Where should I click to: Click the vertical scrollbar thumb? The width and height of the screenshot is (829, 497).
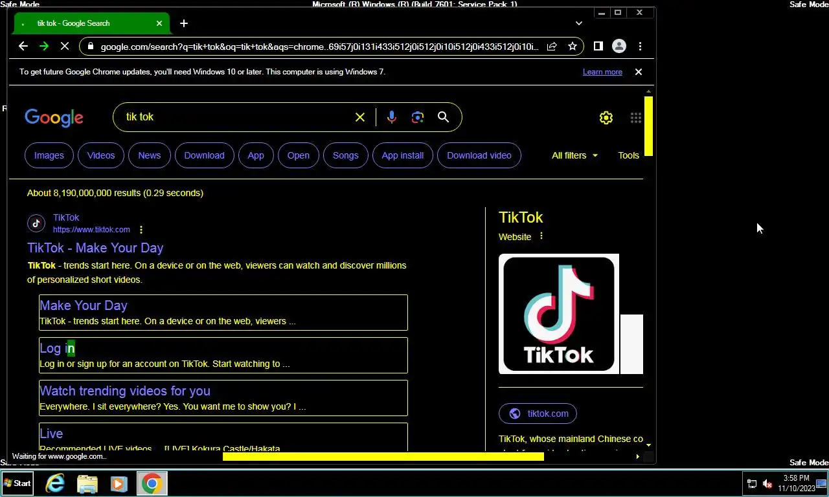tap(648, 126)
